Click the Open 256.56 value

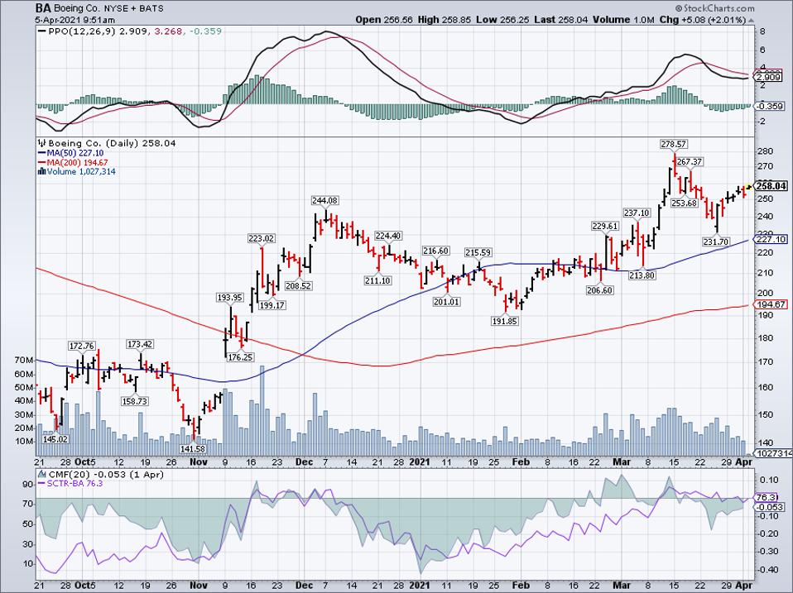pos(384,20)
